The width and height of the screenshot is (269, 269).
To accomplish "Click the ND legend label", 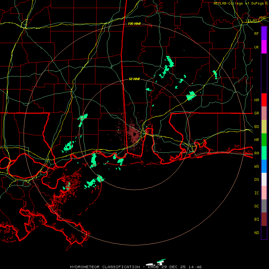I will pos(257,233).
